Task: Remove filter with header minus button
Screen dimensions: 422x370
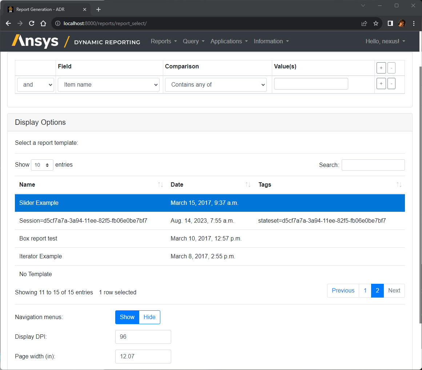Action: 391,68
